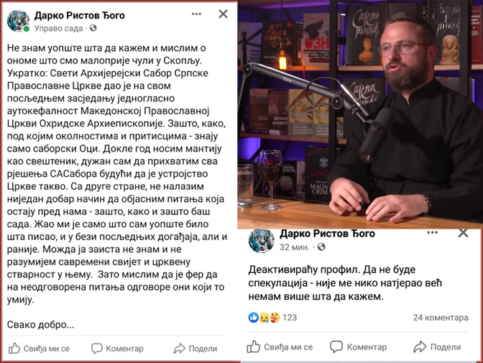Close the left post with X icon
483x363 pixels.
[x=223, y=14]
